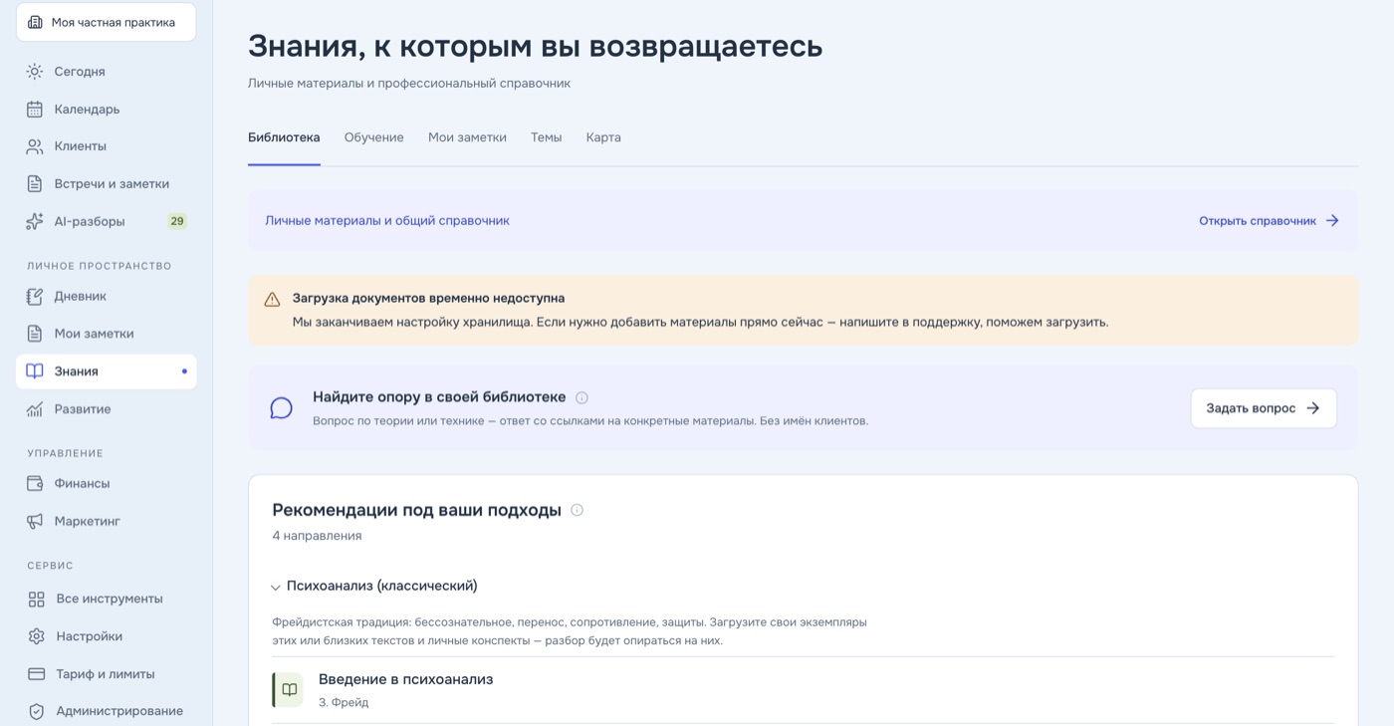Click the document icon beside Встречи и заметки
This screenshot has height=726, width=1394.
(35, 184)
